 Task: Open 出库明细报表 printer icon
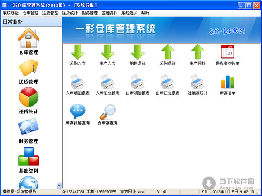138,82
